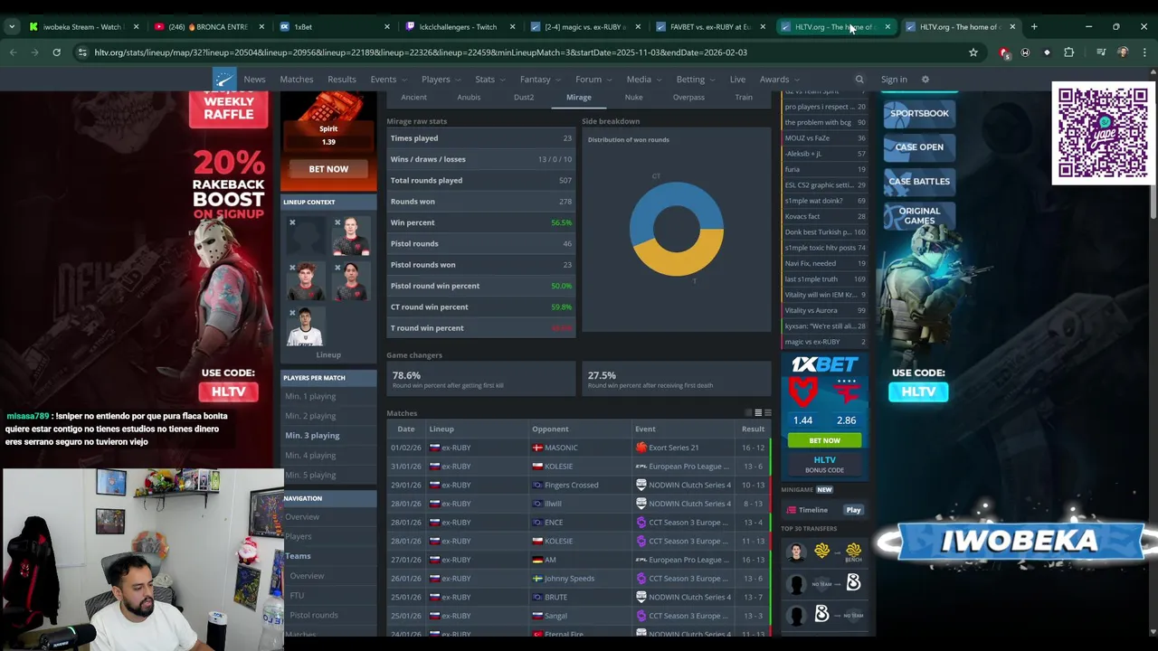Click the Chrome profile avatar icon
The image size is (1158, 651).
1123,52
